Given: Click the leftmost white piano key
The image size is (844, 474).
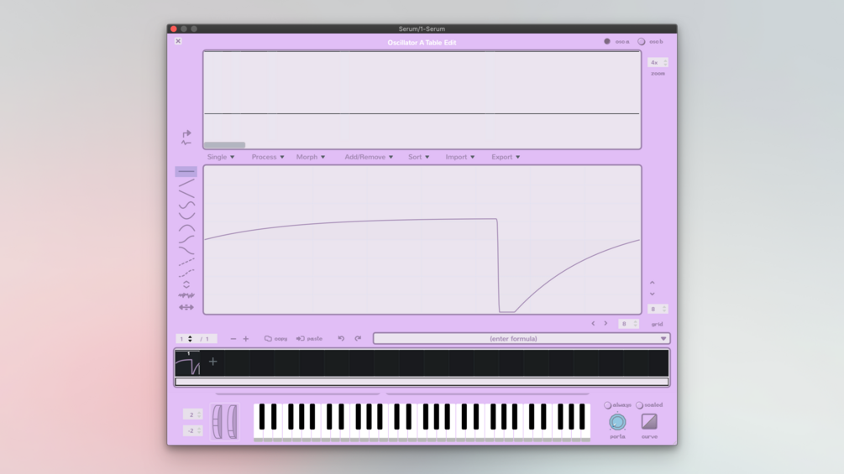Looking at the screenshot, I should tap(257, 435).
